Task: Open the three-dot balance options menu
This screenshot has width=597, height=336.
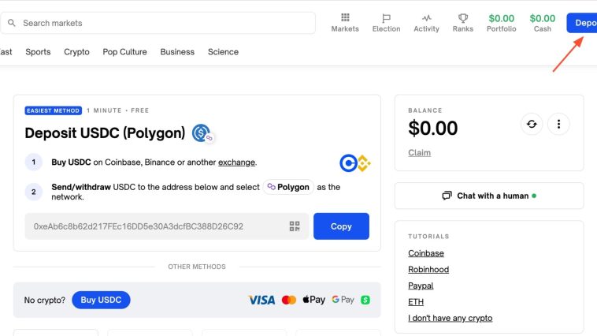Action: [x=558, y=124]
